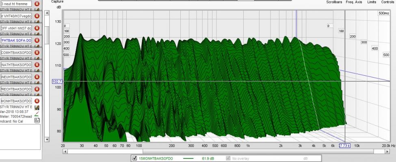Viewport: 396px width, 162px height.
Task: Open trace icon under 'VHT40/H37vegdc' entry
Action: (x=37, y=21)
